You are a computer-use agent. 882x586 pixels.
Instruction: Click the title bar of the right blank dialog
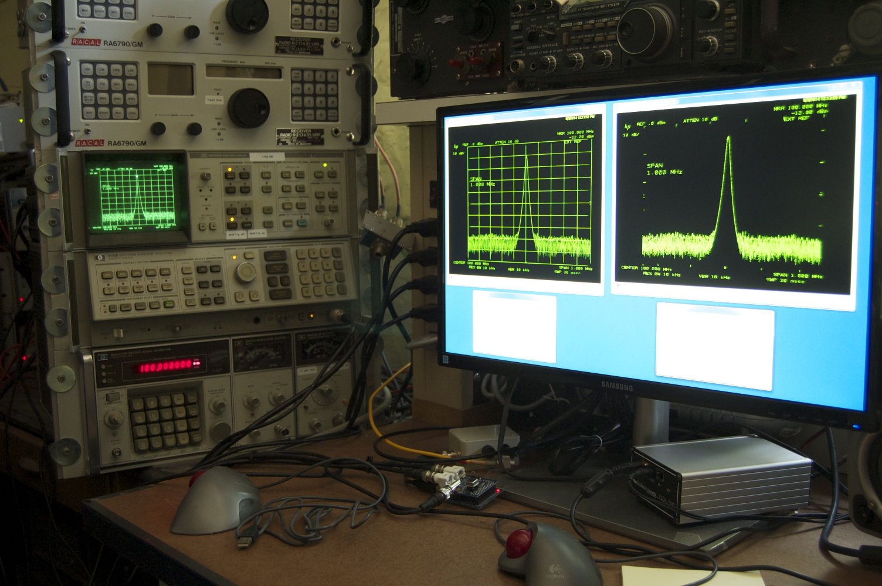point(714,308)
